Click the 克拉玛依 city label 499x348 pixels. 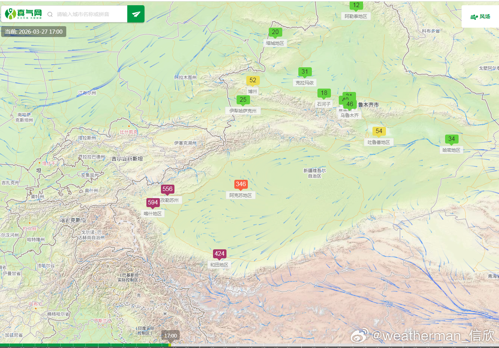pyautogui.click(x=305, y=83)
